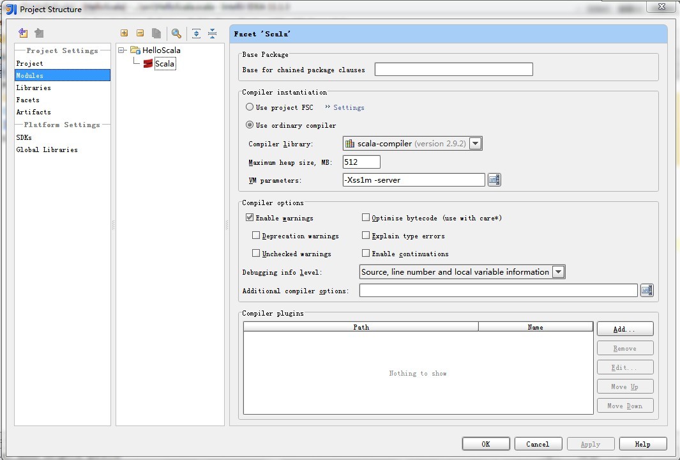This screenshot has width=680, height=460.
Task: Add a new module with plus icon
Action: tap(124, 33)
